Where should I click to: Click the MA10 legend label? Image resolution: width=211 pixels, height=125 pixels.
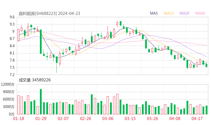169,13
